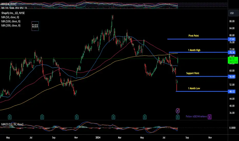Click the earnings E marker between 2024 and Mar

(113, 117)
